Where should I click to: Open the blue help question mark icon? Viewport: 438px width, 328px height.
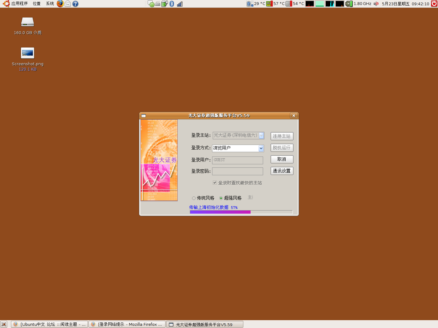75,4
